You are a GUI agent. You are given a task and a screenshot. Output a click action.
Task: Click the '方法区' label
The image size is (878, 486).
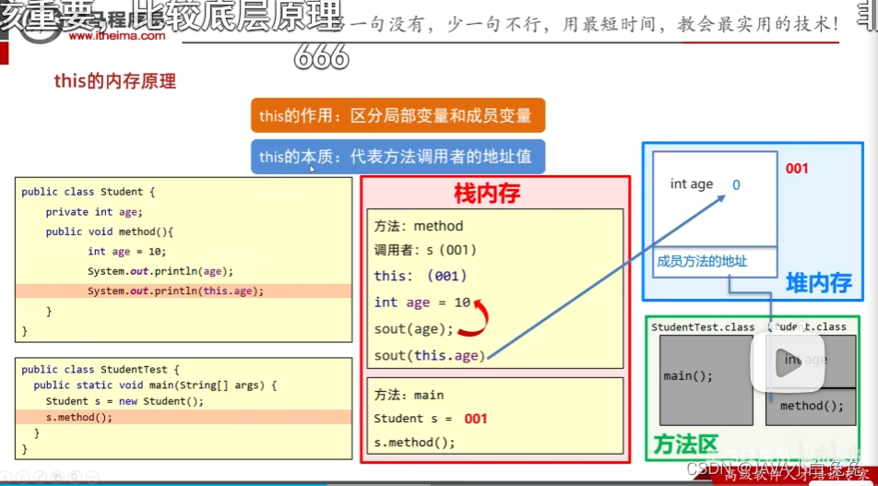click(x=685, y=445)
